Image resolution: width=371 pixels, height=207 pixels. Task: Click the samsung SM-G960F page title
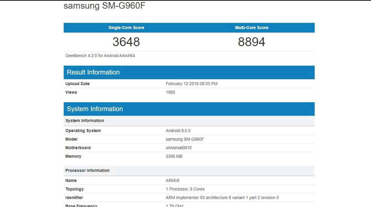click(104, 6)
